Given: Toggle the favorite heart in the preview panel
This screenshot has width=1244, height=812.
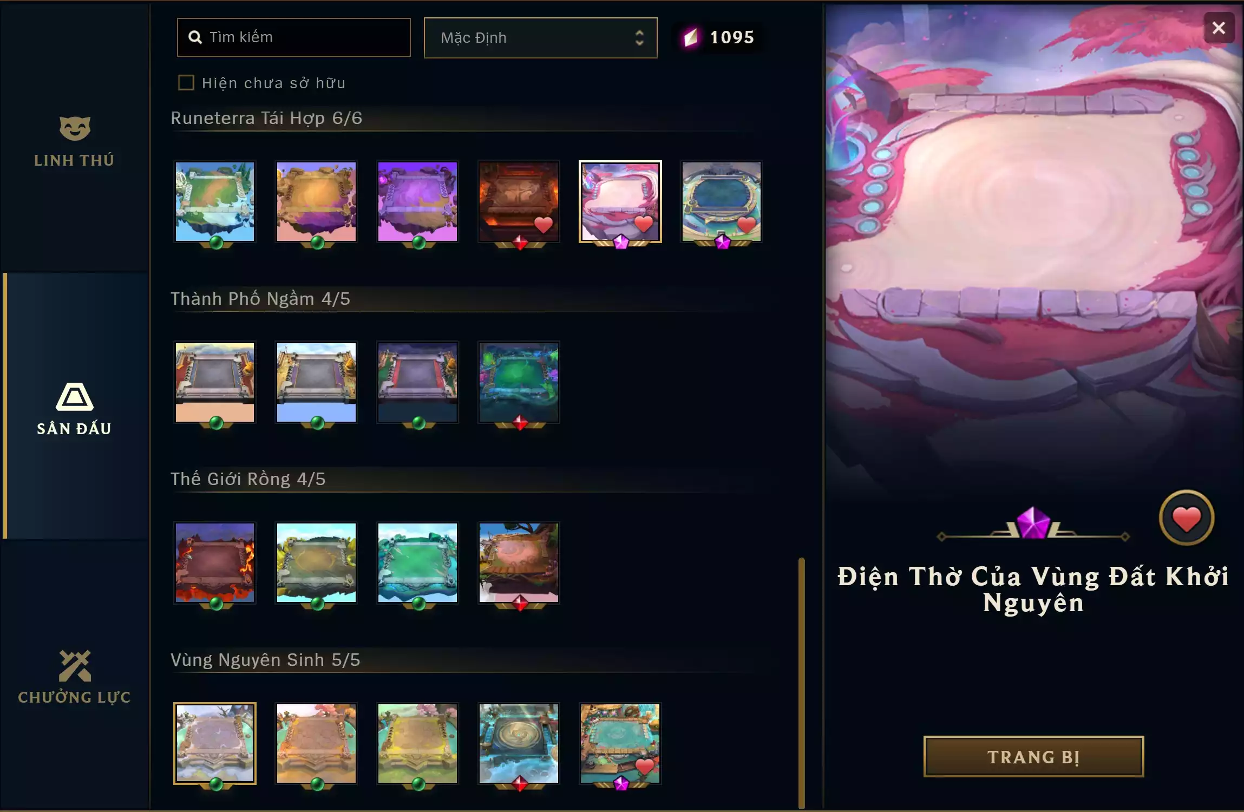Looking at the screenshot, I should coord(1186,519).
